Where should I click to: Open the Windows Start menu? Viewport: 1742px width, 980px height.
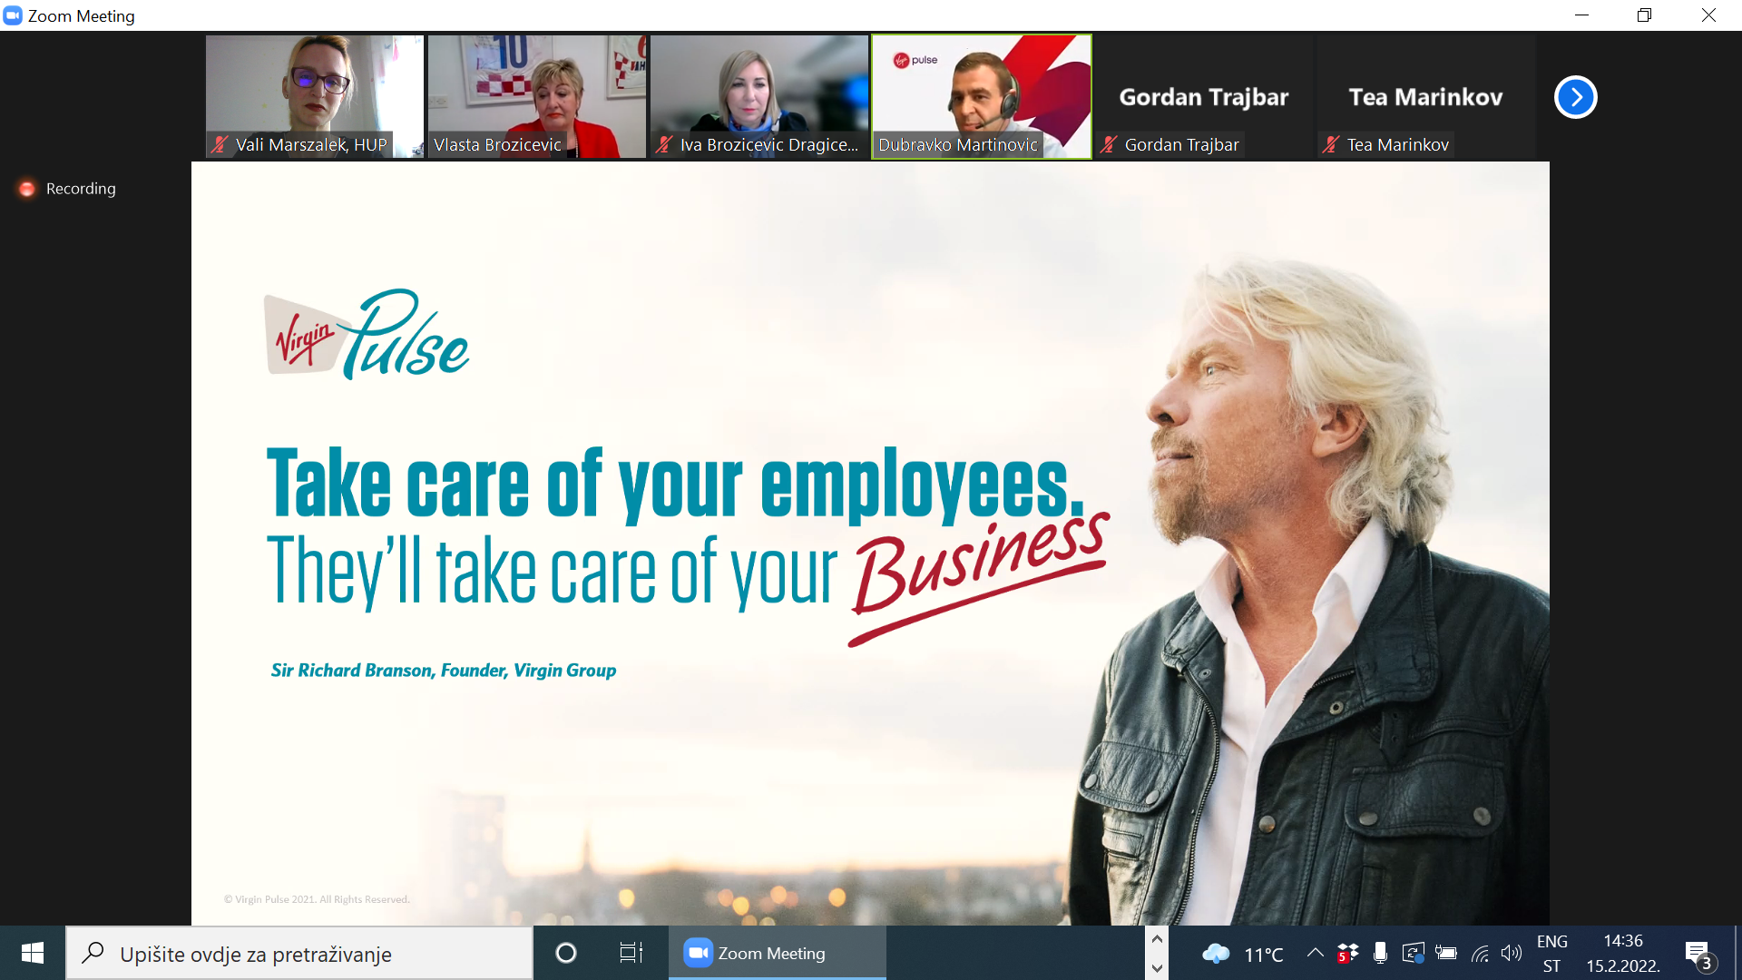point(33,953)
